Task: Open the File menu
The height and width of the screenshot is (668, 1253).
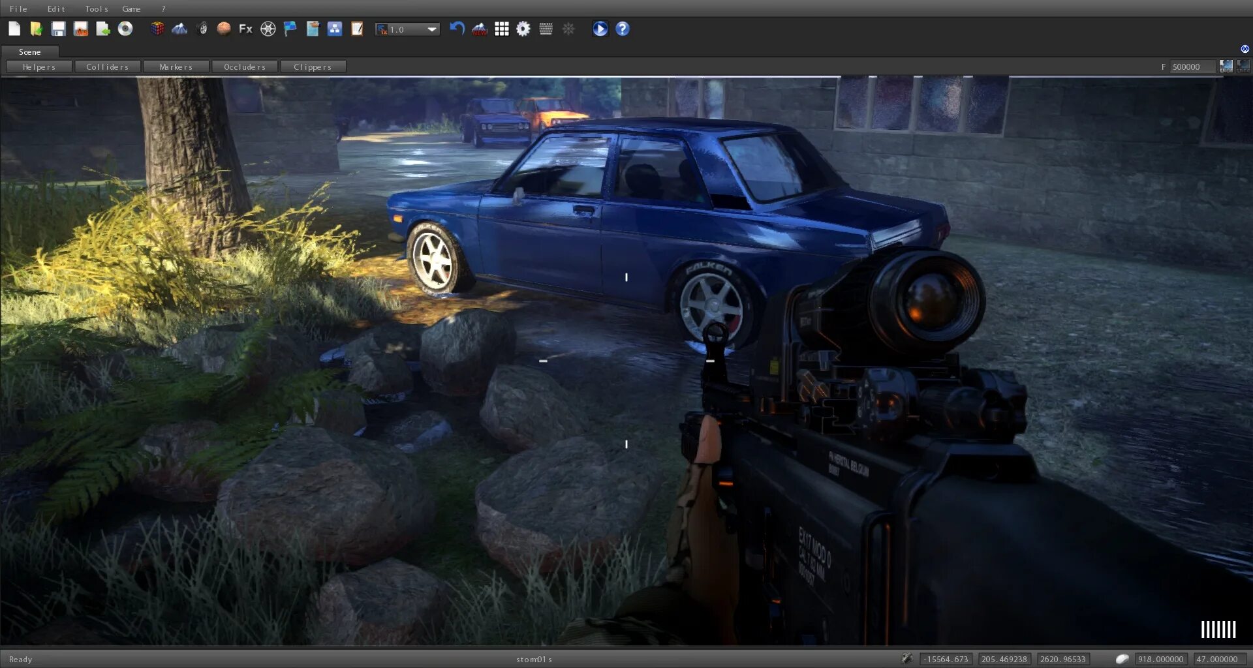Action: (18, 8)
